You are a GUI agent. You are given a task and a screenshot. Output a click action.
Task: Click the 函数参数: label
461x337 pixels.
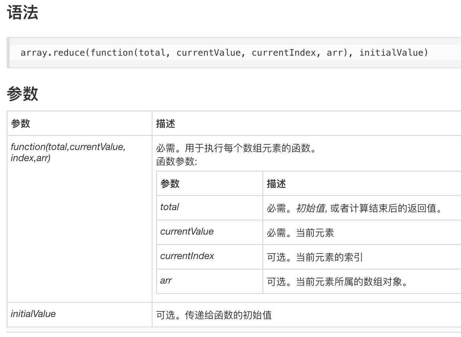tap(176, 162)
